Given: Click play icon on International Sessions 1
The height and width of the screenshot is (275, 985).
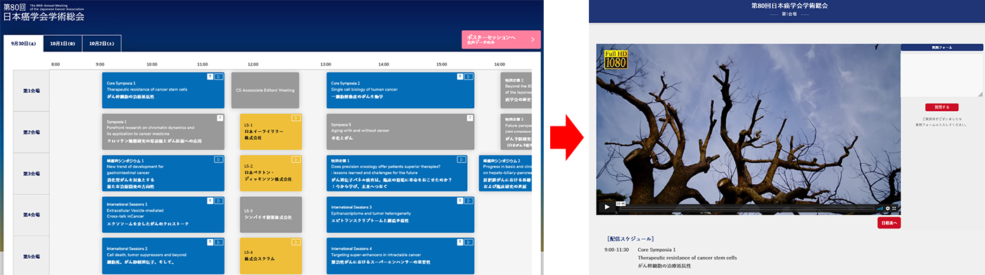Looking at the screenshot, I should point(220,200).
